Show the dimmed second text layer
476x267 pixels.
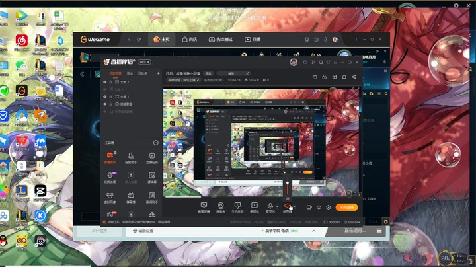pyautogui.click(x=105, y=89)
